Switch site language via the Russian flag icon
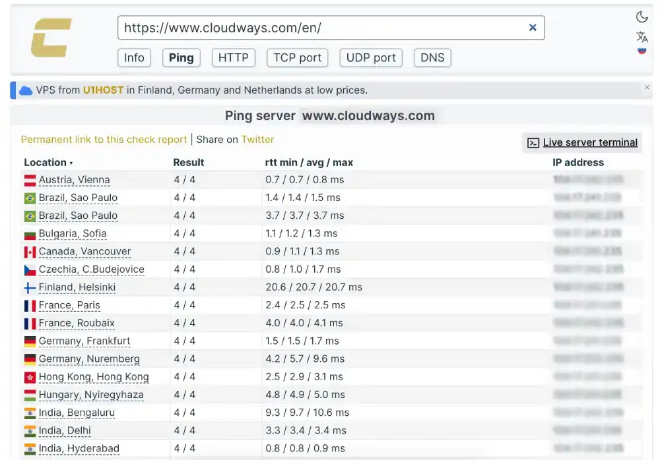Viewport: 660px width, 460px height. [x=642, y=51]
